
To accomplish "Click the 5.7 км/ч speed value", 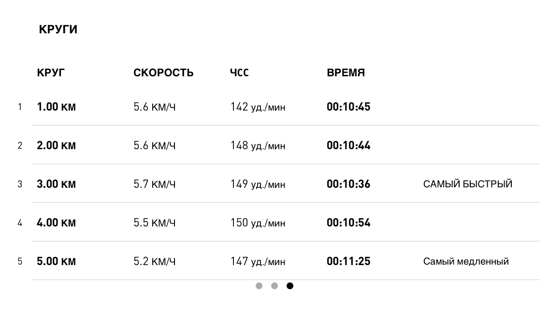I will [x=154, y=184].
